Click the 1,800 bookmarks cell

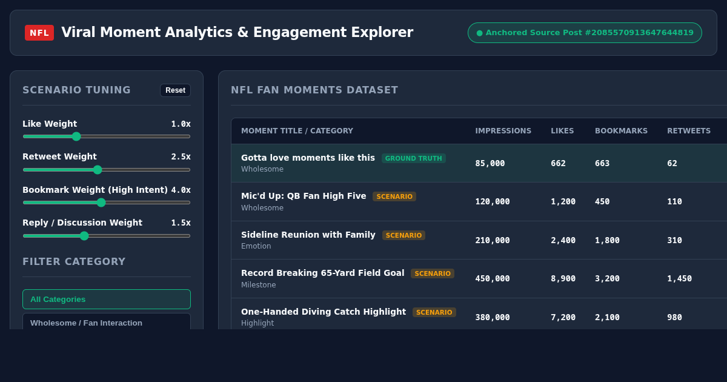[607, 240]
